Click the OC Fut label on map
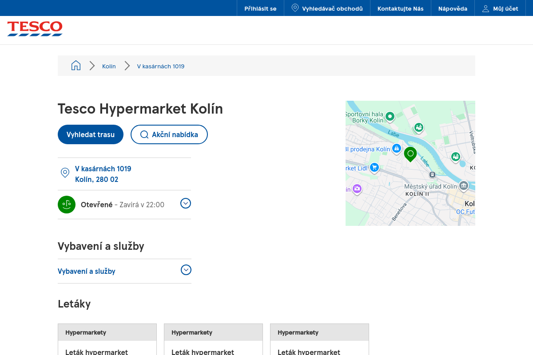 tap(465, 212)
